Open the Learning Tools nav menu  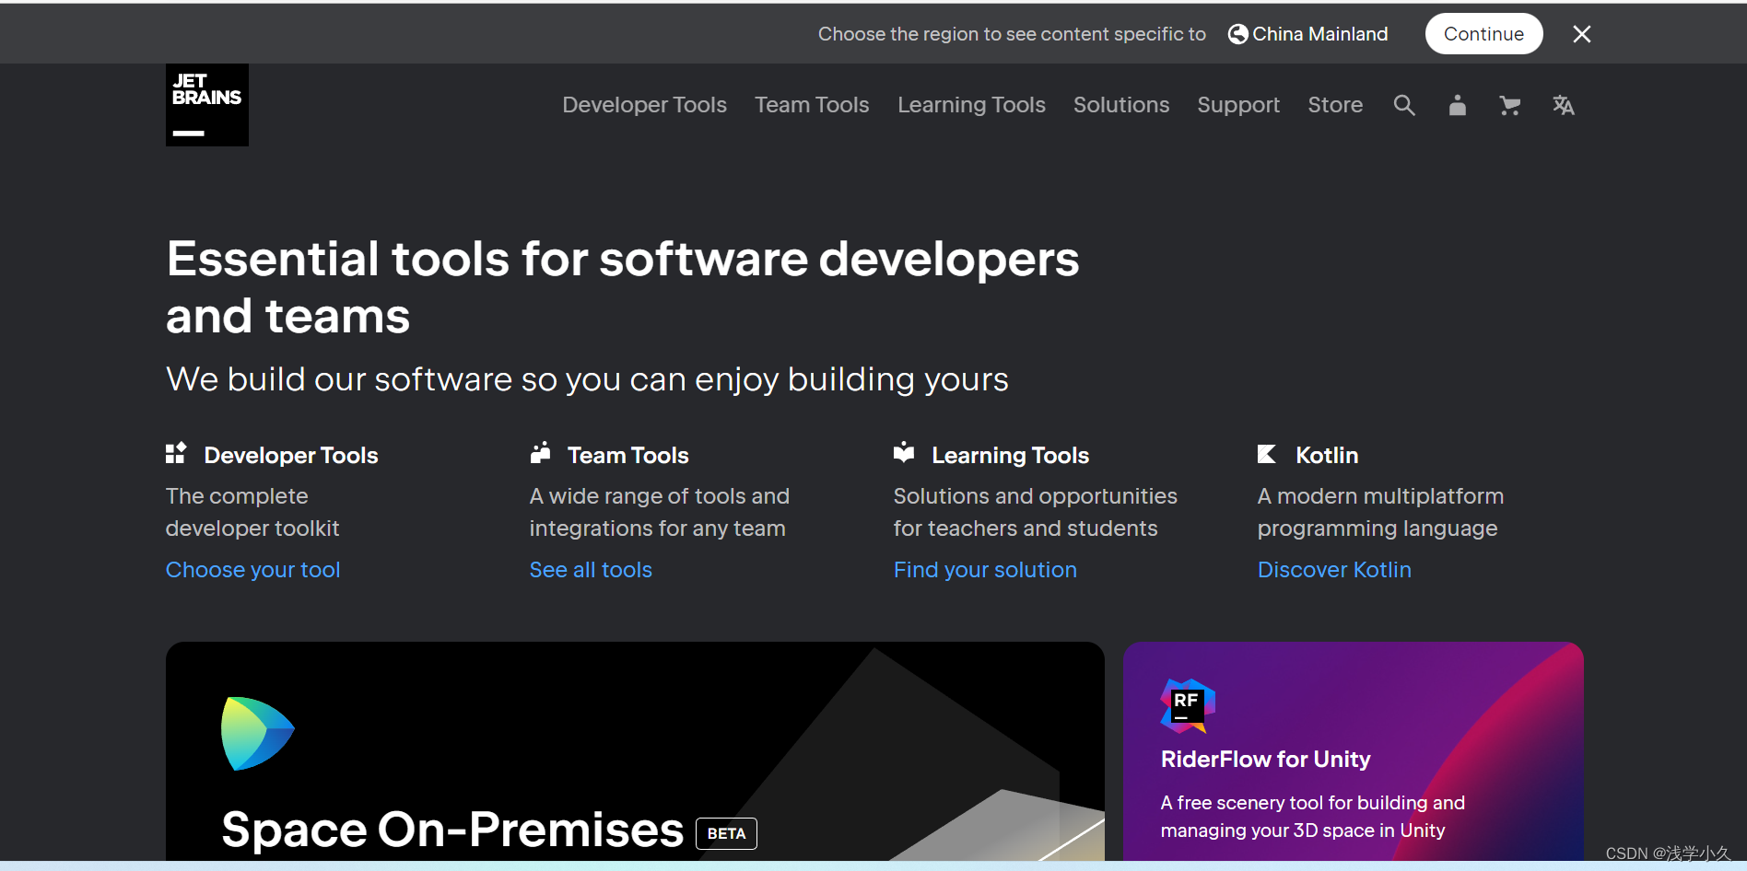971,105
